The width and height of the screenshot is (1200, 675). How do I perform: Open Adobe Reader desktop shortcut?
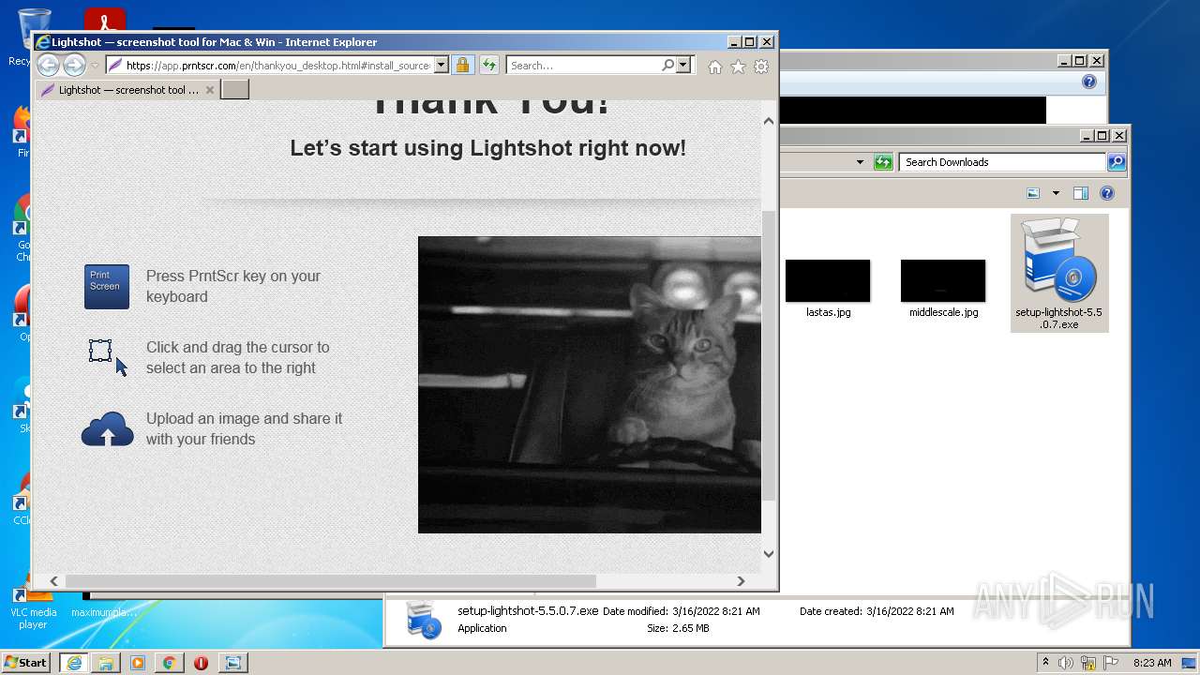coord(105,21)
